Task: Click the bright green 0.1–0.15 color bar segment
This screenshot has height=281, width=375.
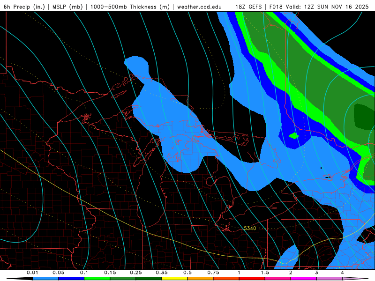Action: [97, 279]
